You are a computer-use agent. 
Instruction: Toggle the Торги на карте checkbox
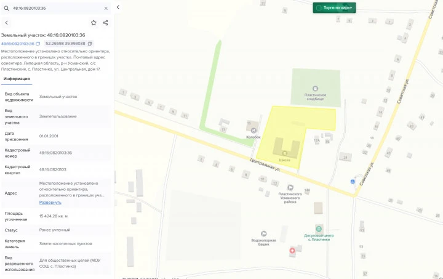pyautogui.click(x=319, y=8)
